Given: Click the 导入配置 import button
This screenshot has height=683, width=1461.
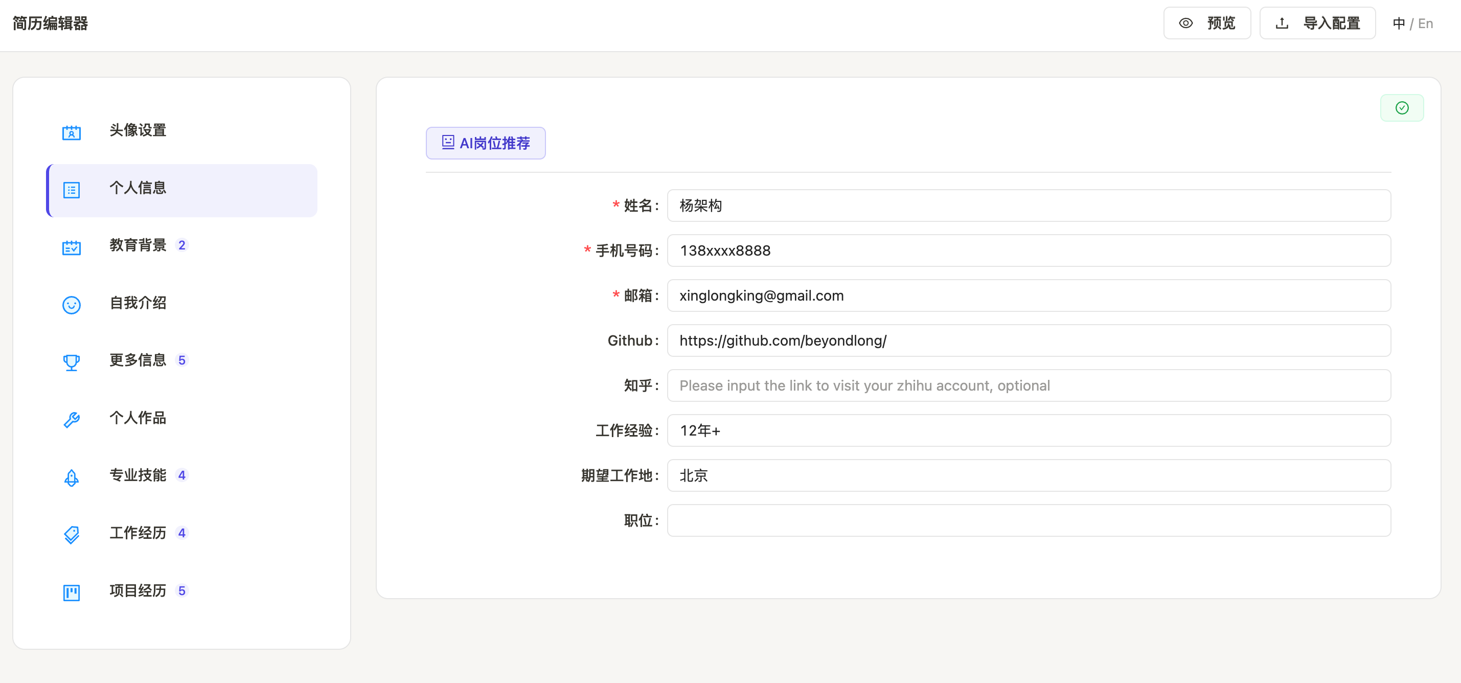Looking at the screenshot, I should point(1317,23).
